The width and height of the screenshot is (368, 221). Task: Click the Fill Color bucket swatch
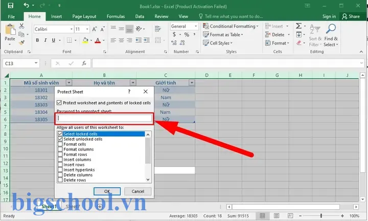pyautogui.click(x=85, y=40)
